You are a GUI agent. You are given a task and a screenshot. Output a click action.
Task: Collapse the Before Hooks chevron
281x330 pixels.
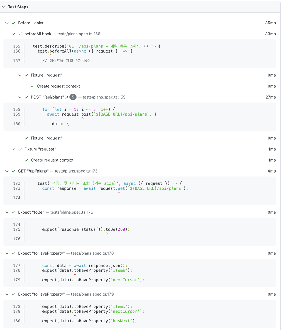coord(7,23)
